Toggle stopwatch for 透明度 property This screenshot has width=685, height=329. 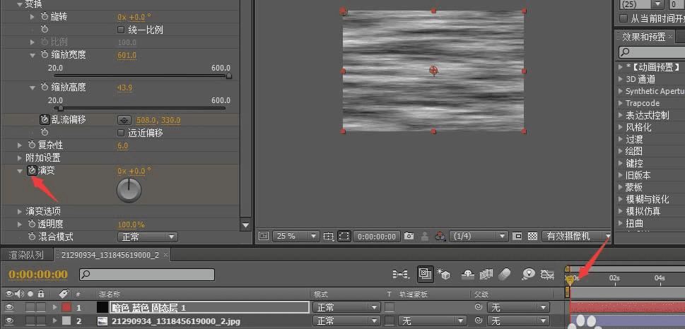[31, 224]
